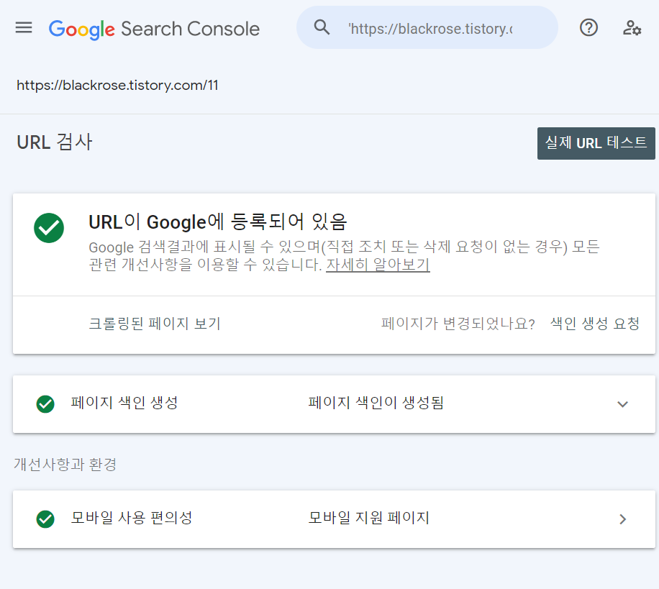Open 모바일 사용 편의성 details arrow
The height and width of the screenshot is (589, 659).
623,519
